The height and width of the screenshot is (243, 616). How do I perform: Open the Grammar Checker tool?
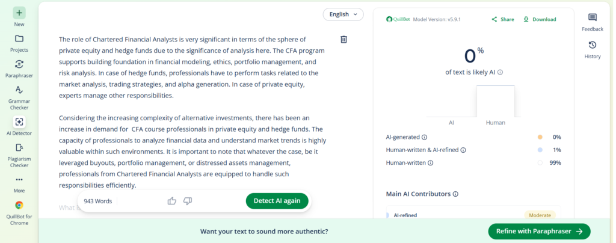pos(19,90)
